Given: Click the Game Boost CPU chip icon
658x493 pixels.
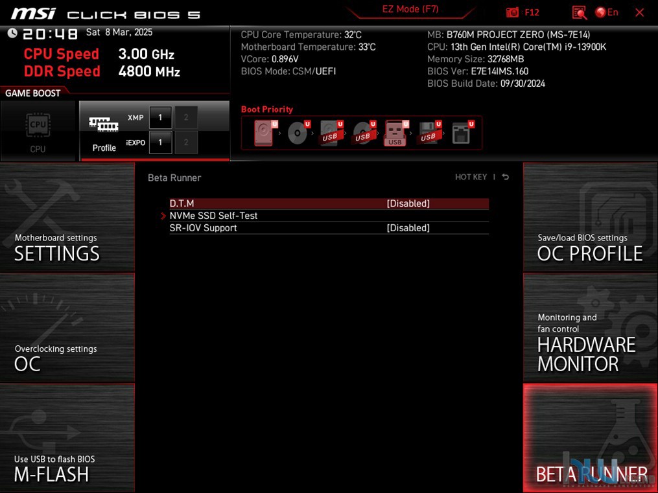Looking at the screenshot, I should point(38,125).
